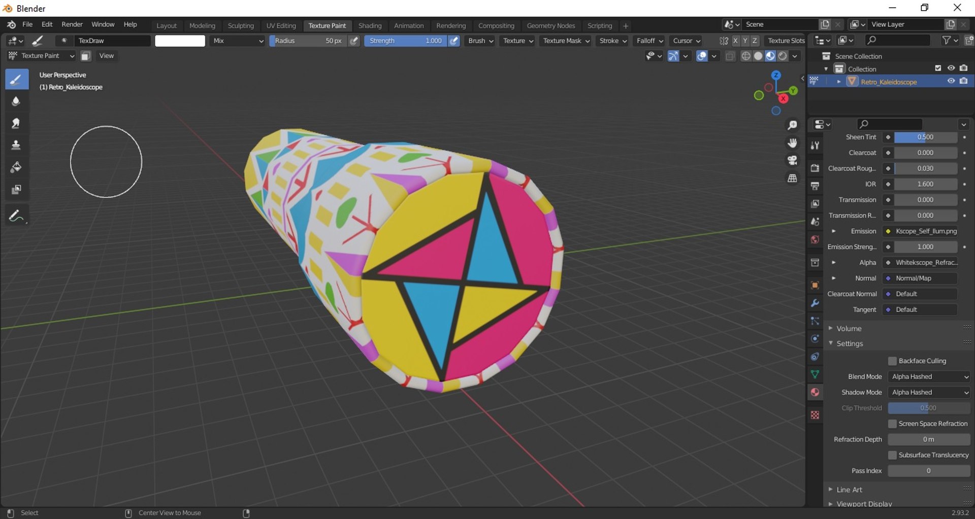Switch perspective/orthographic grid icon
This screenshot has width=975, height=519.
click(792, 178)
